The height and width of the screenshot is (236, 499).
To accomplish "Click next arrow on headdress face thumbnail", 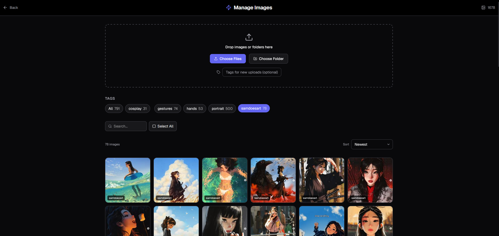I will 391,228.
